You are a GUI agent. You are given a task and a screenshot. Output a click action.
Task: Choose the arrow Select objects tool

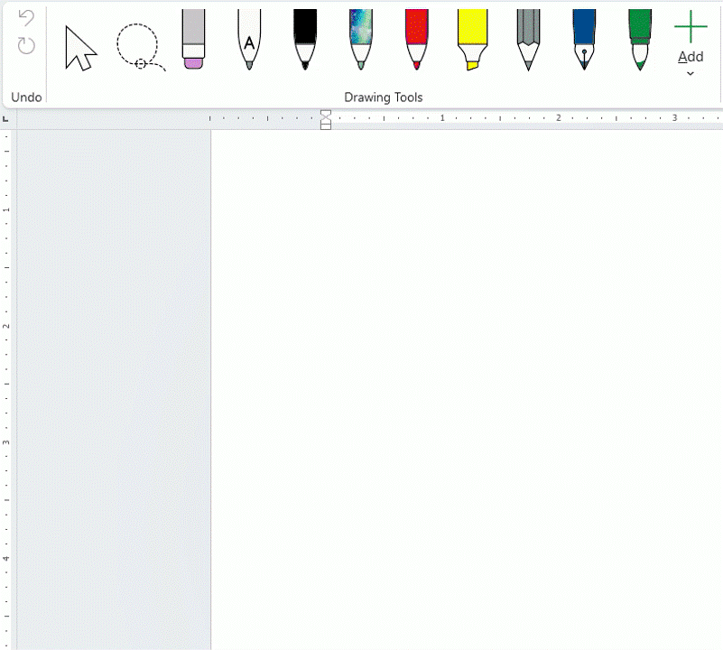(x=80, y=48)
